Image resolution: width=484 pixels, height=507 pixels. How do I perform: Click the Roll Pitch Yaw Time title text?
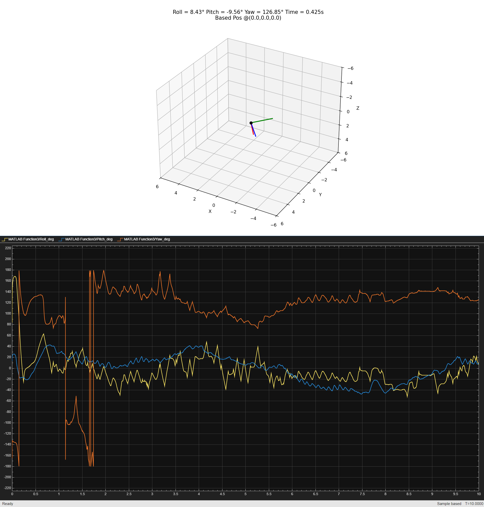click(248, 12)
